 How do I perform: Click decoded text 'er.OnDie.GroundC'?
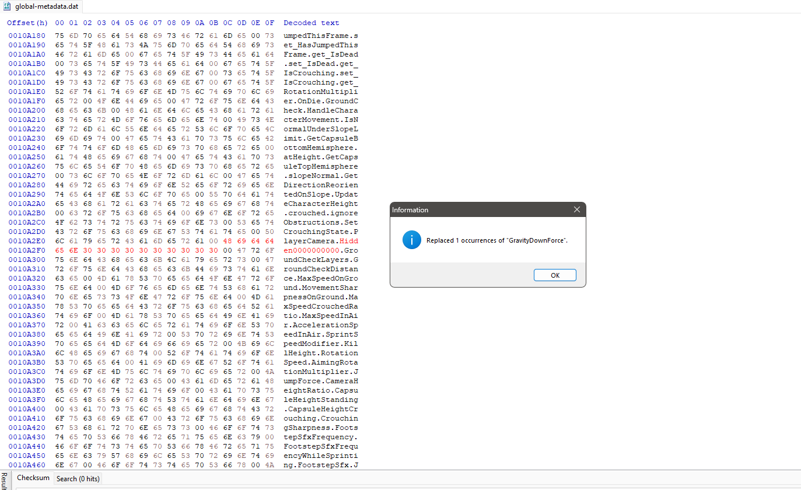[x=321, y=101]
